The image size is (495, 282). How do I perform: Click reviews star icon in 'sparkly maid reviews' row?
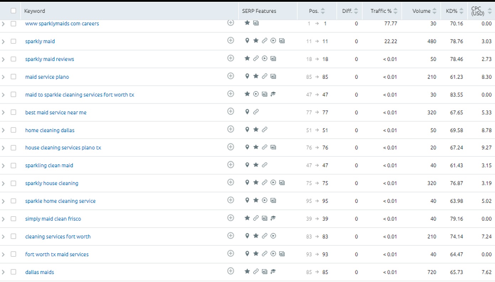pos(247,58)
